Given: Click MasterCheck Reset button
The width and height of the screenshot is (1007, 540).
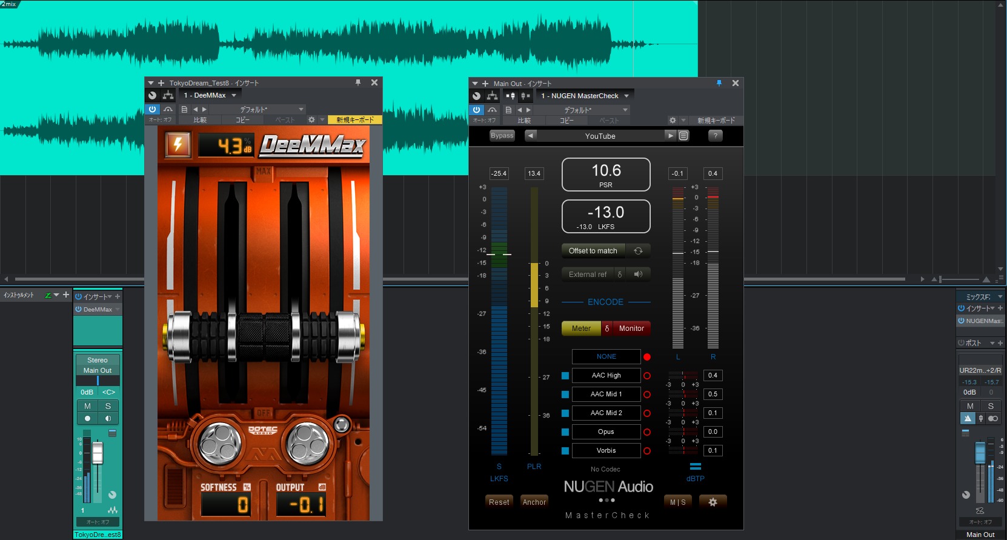Looking at the screenshot, I should point(499,502).
